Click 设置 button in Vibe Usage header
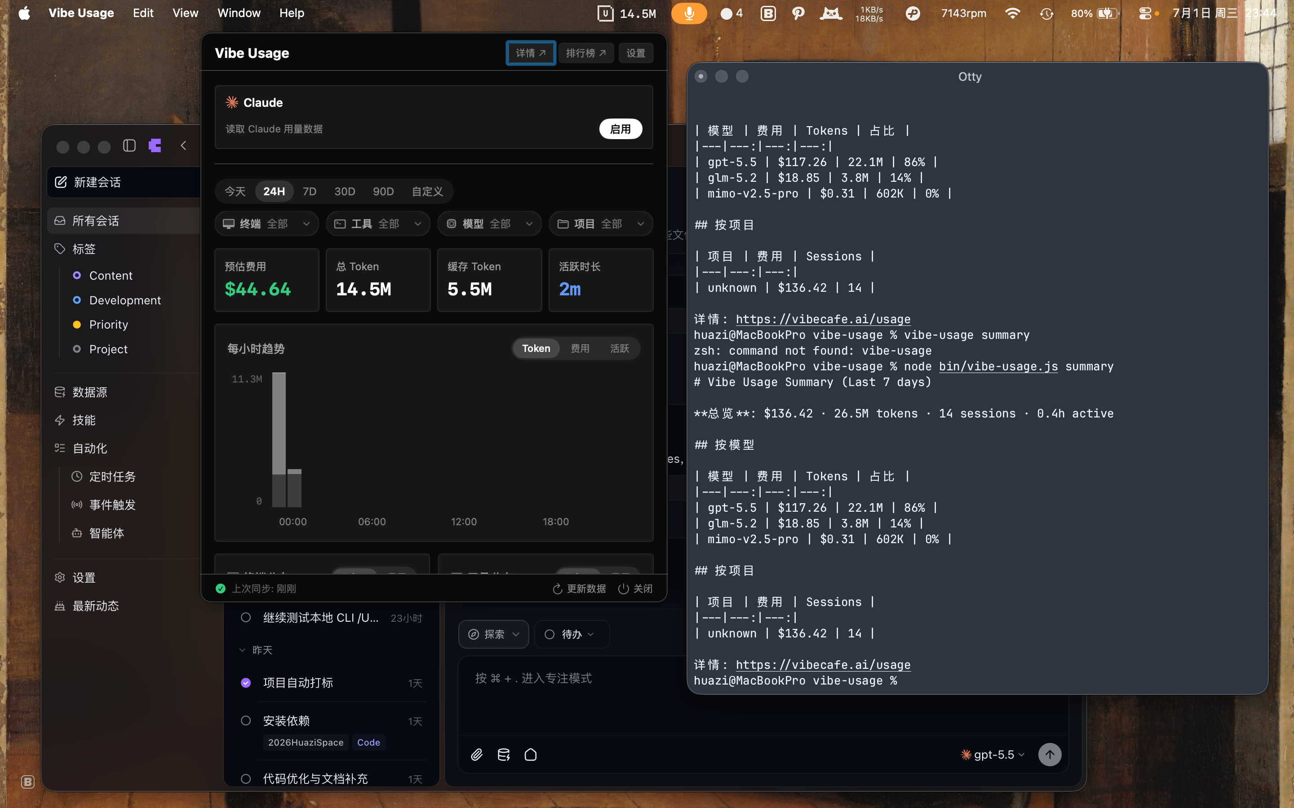Viewport: 1294px width, 808px height. [636, 53]
